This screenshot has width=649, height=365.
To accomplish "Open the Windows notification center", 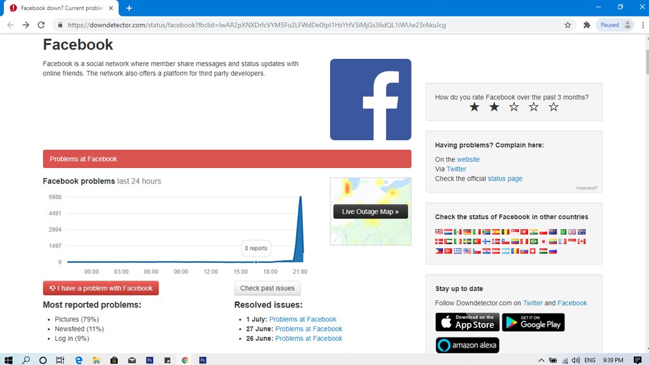I will click(638, 360).
